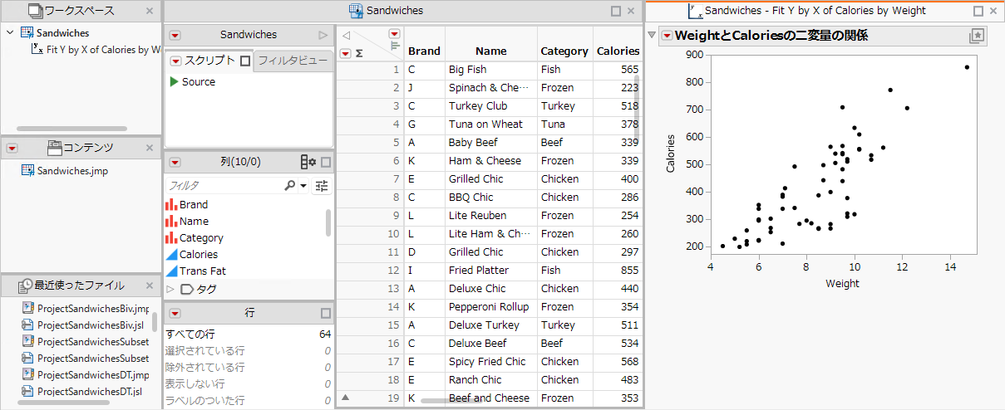Screen dimensions: 1005x410
Task: Select row number 12 in data table
Action: [x=370, y=271]
